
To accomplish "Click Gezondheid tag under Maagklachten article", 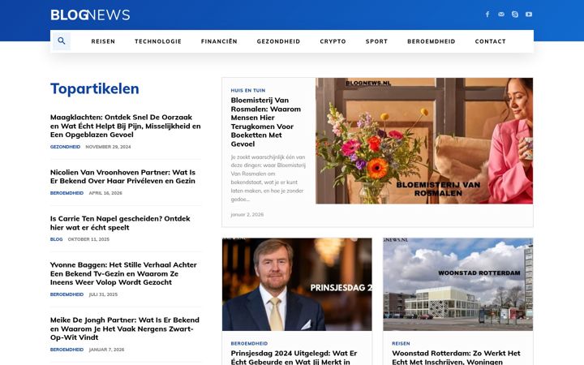I will click(65, 147).
